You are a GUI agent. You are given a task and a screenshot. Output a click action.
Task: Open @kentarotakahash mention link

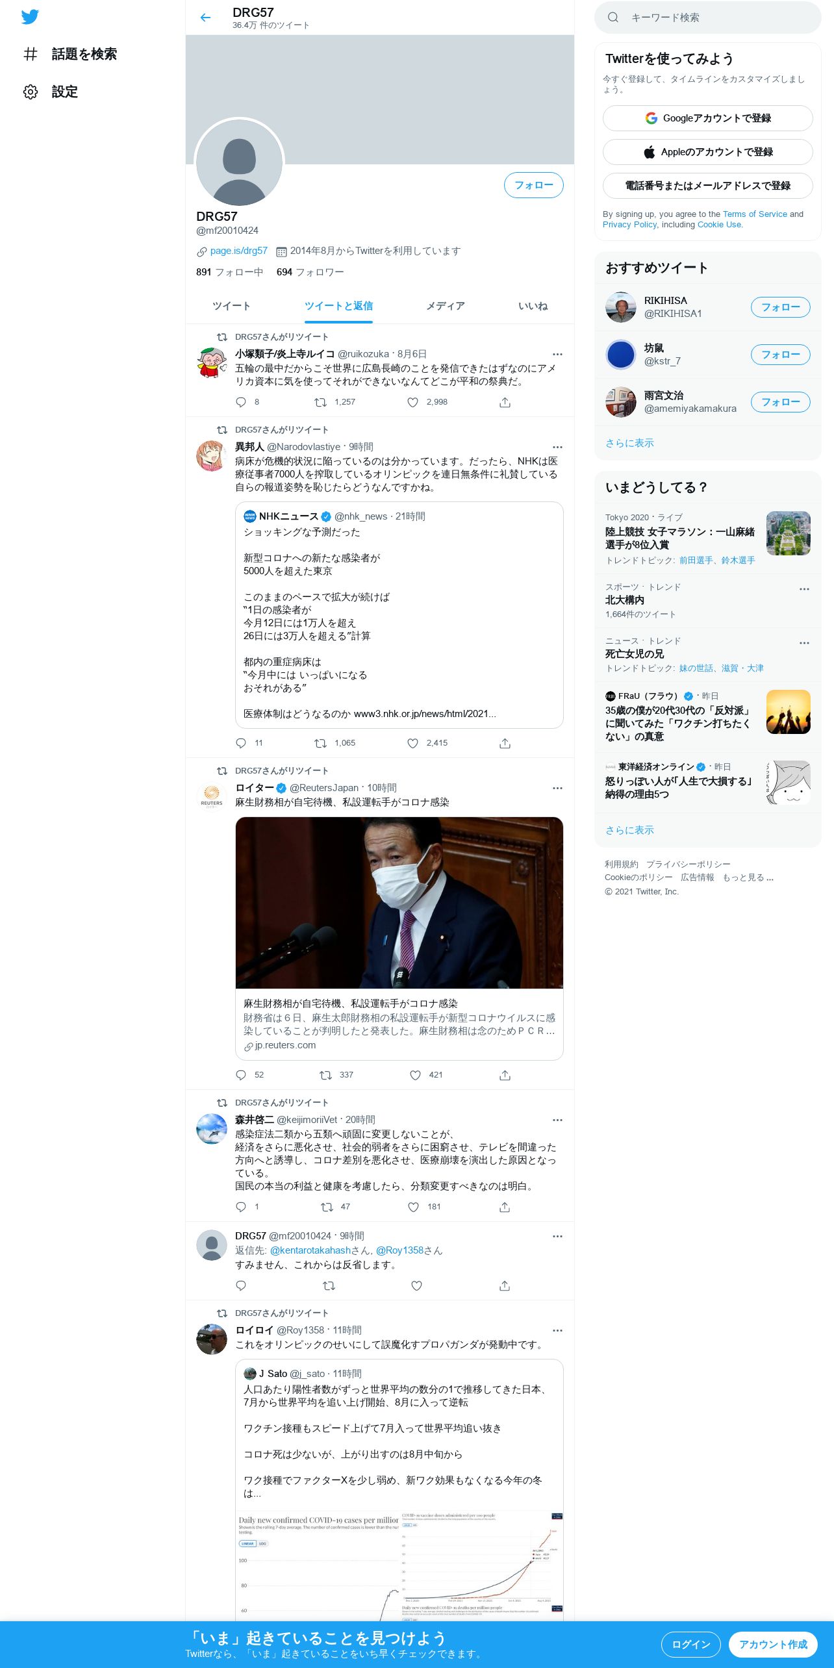310,1250
